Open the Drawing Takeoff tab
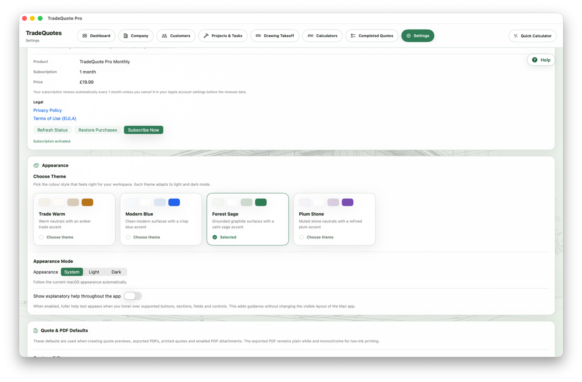Viewport: 582px width, 382px height. [x=275, y=36]
